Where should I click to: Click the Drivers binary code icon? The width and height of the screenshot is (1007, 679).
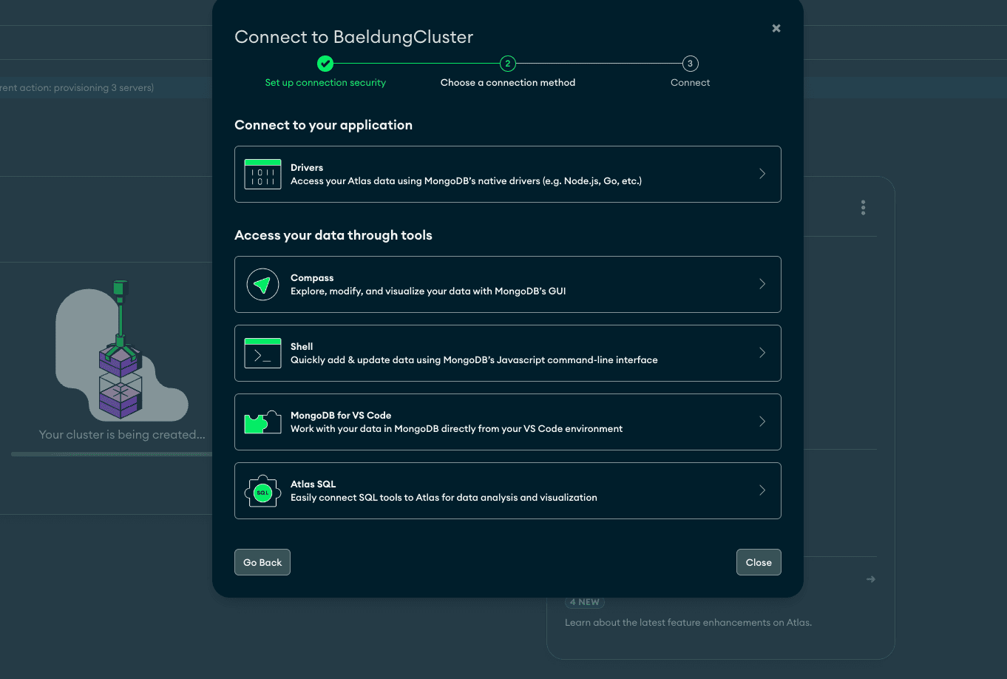pyautogui.click(x=262, y=174)
